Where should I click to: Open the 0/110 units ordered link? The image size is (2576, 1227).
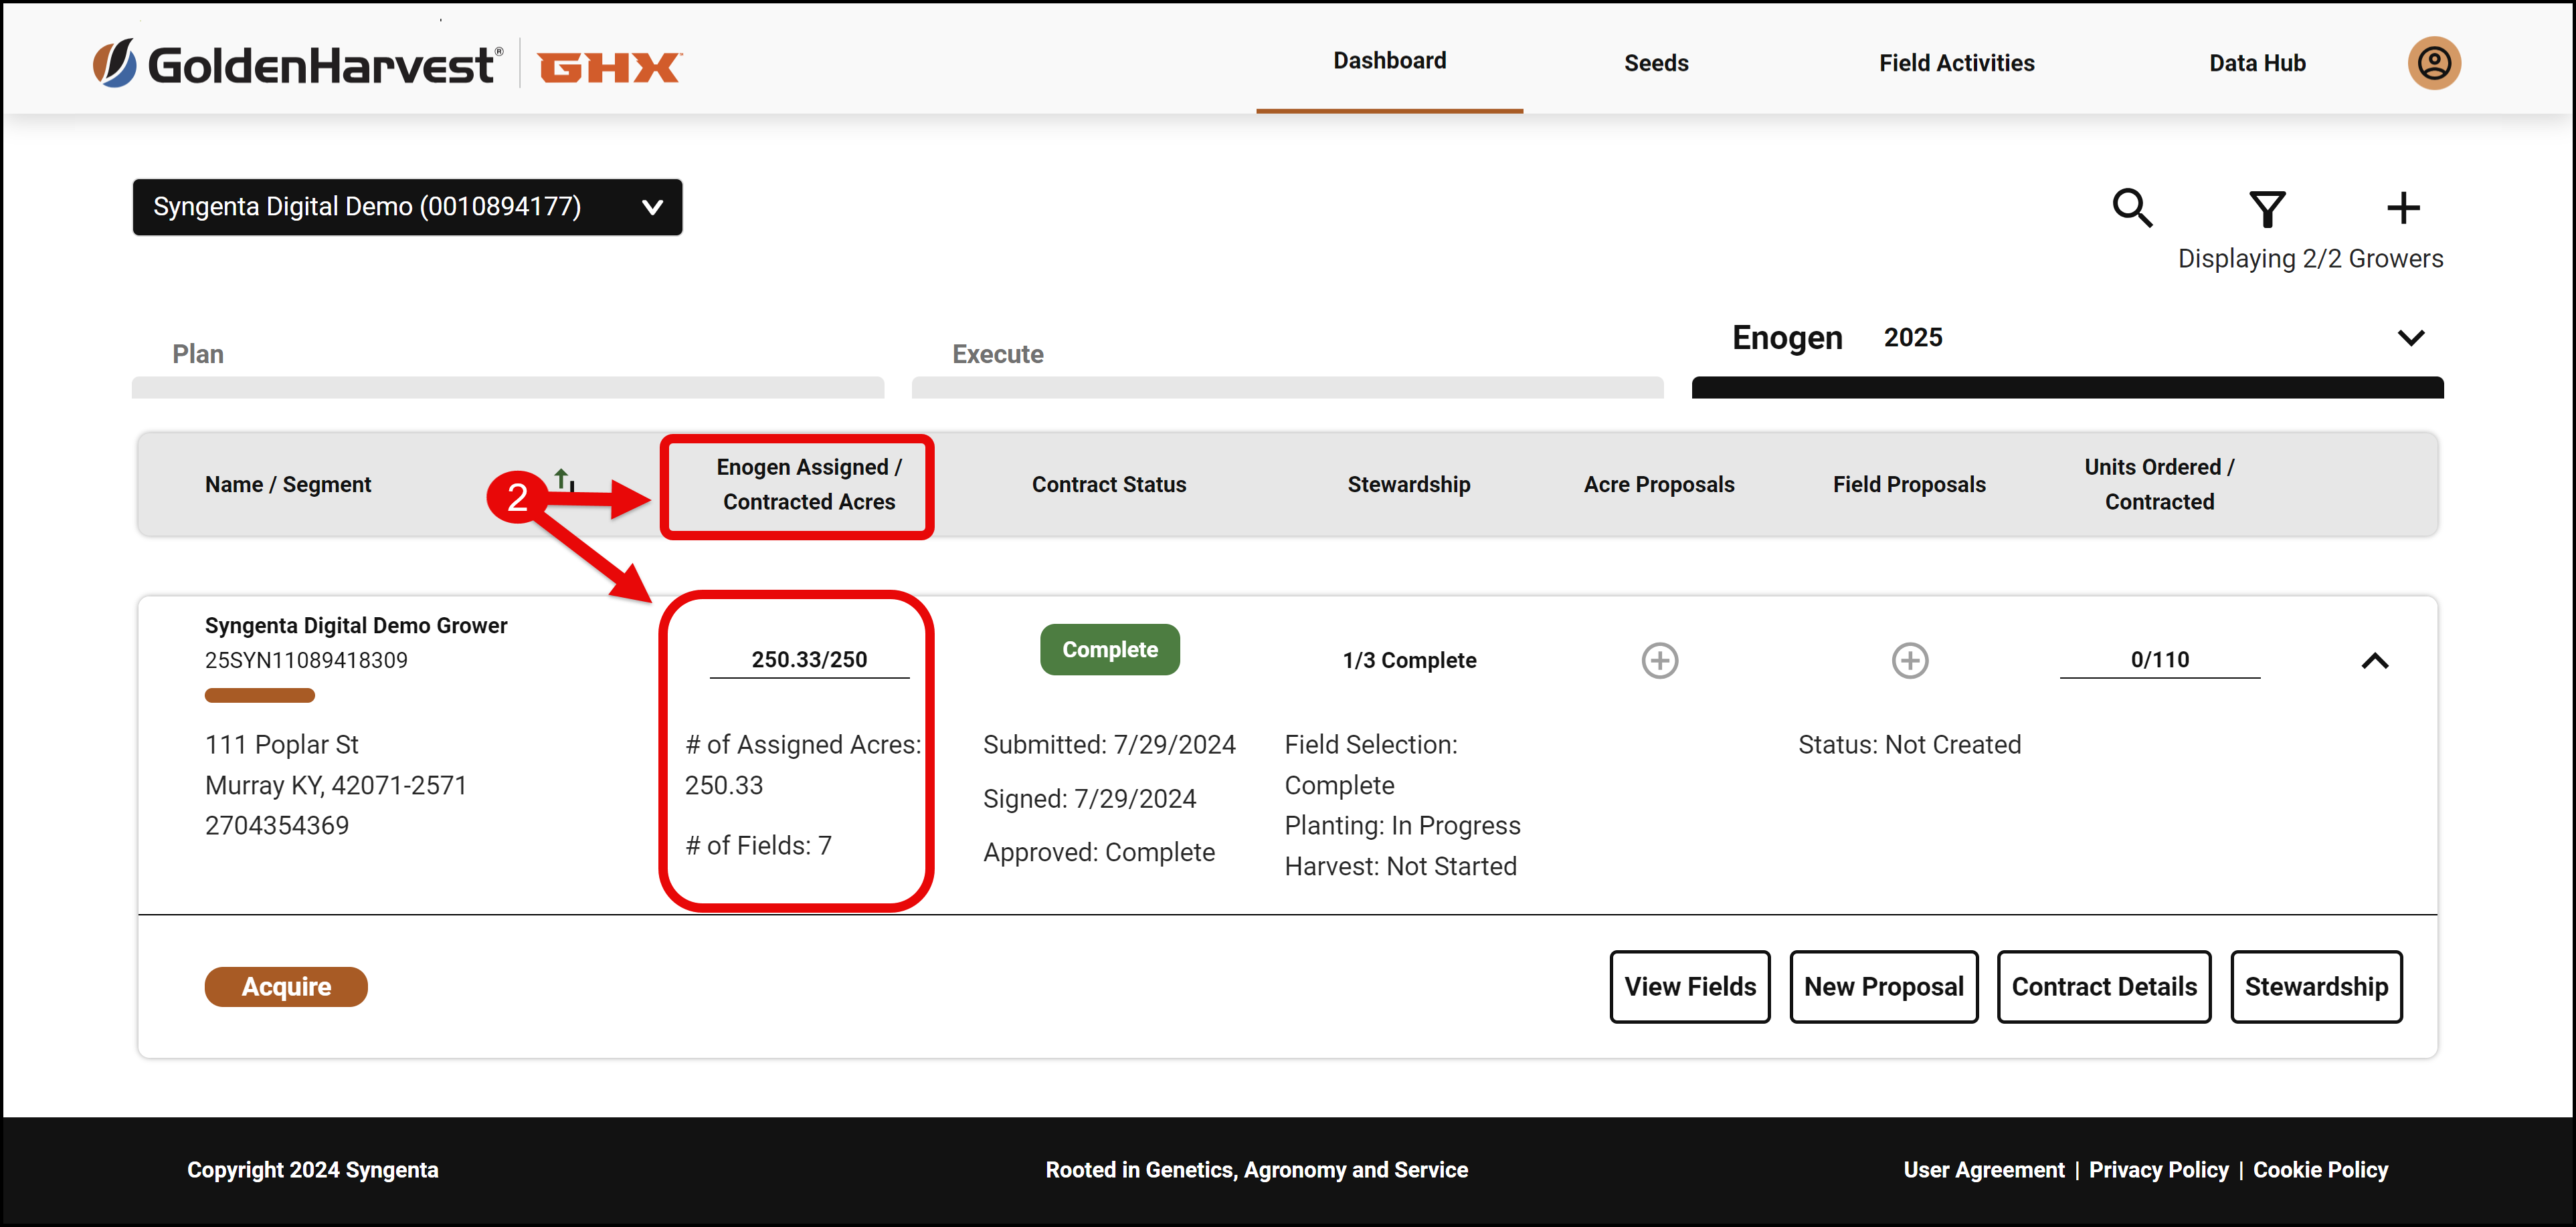point(2159,659)
